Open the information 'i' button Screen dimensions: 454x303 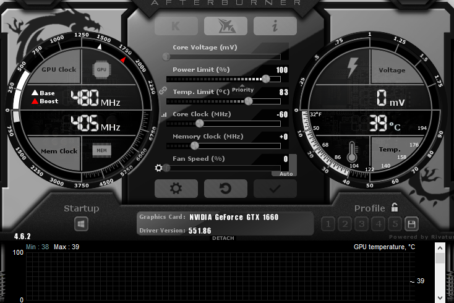pyautogui.click(x=275, y=26)
